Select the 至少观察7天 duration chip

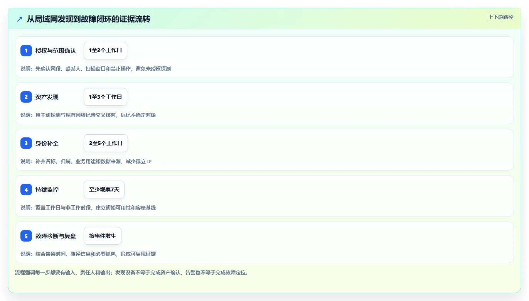coord(104,189)
